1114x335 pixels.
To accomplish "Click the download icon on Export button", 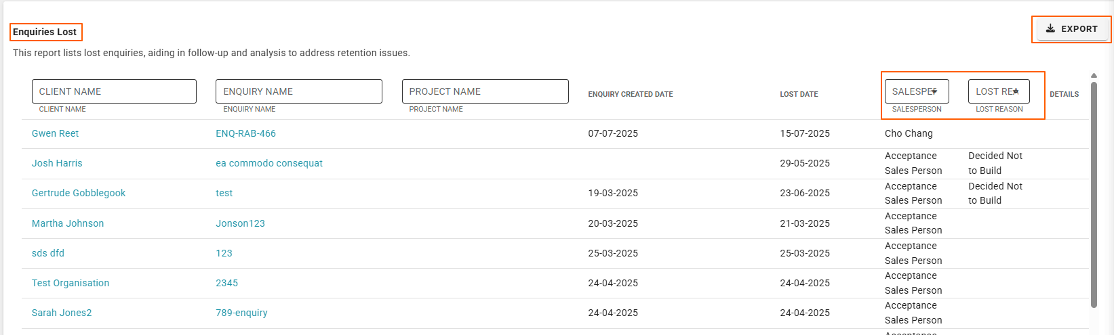I will click(x=1050, y=28).
